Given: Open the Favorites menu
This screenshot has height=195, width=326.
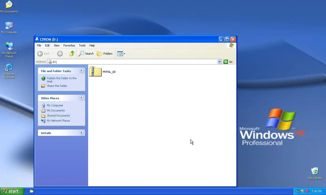Looking at the screenshot, I should pos(69,45).
